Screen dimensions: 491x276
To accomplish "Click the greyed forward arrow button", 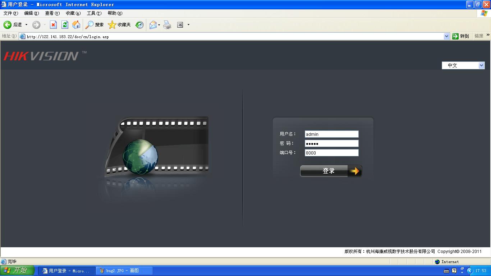I will 36,25.
